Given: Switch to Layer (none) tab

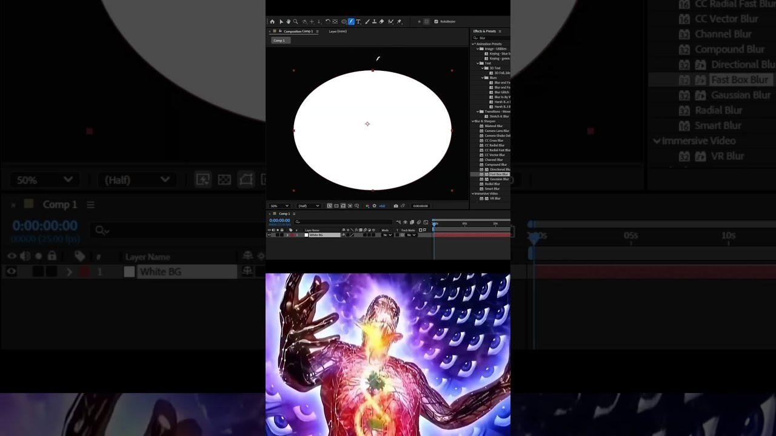Looking at the screenshot, I should click(x=338, y=31).
